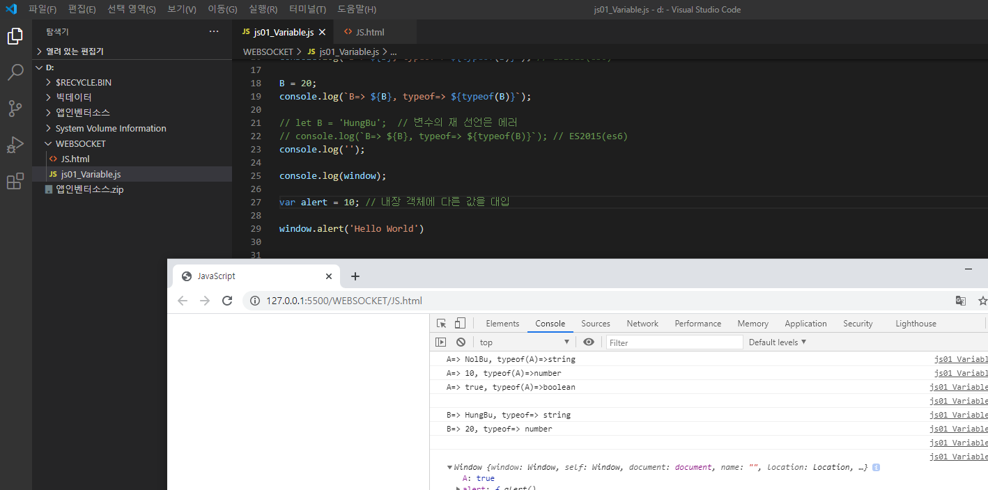Open the Run and Debug view
The height and width of the screenshot is (490, 988).
[15, 145]
